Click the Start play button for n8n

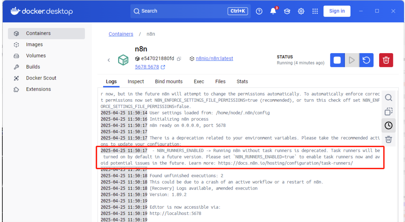point(352,60)
